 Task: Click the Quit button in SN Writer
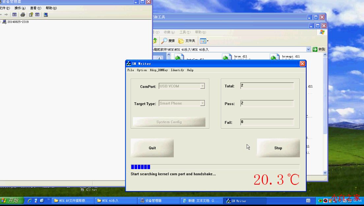tap(152, 148)
